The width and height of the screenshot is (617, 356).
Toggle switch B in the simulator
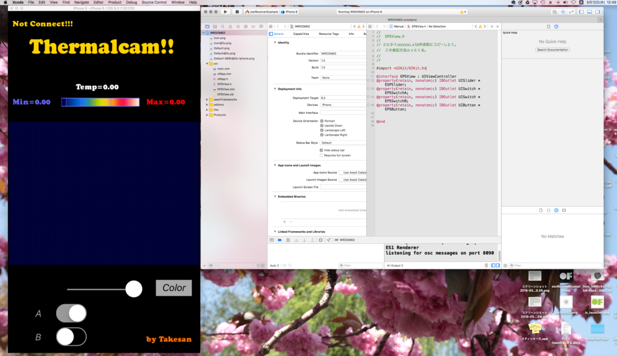(x=71, y=337)
